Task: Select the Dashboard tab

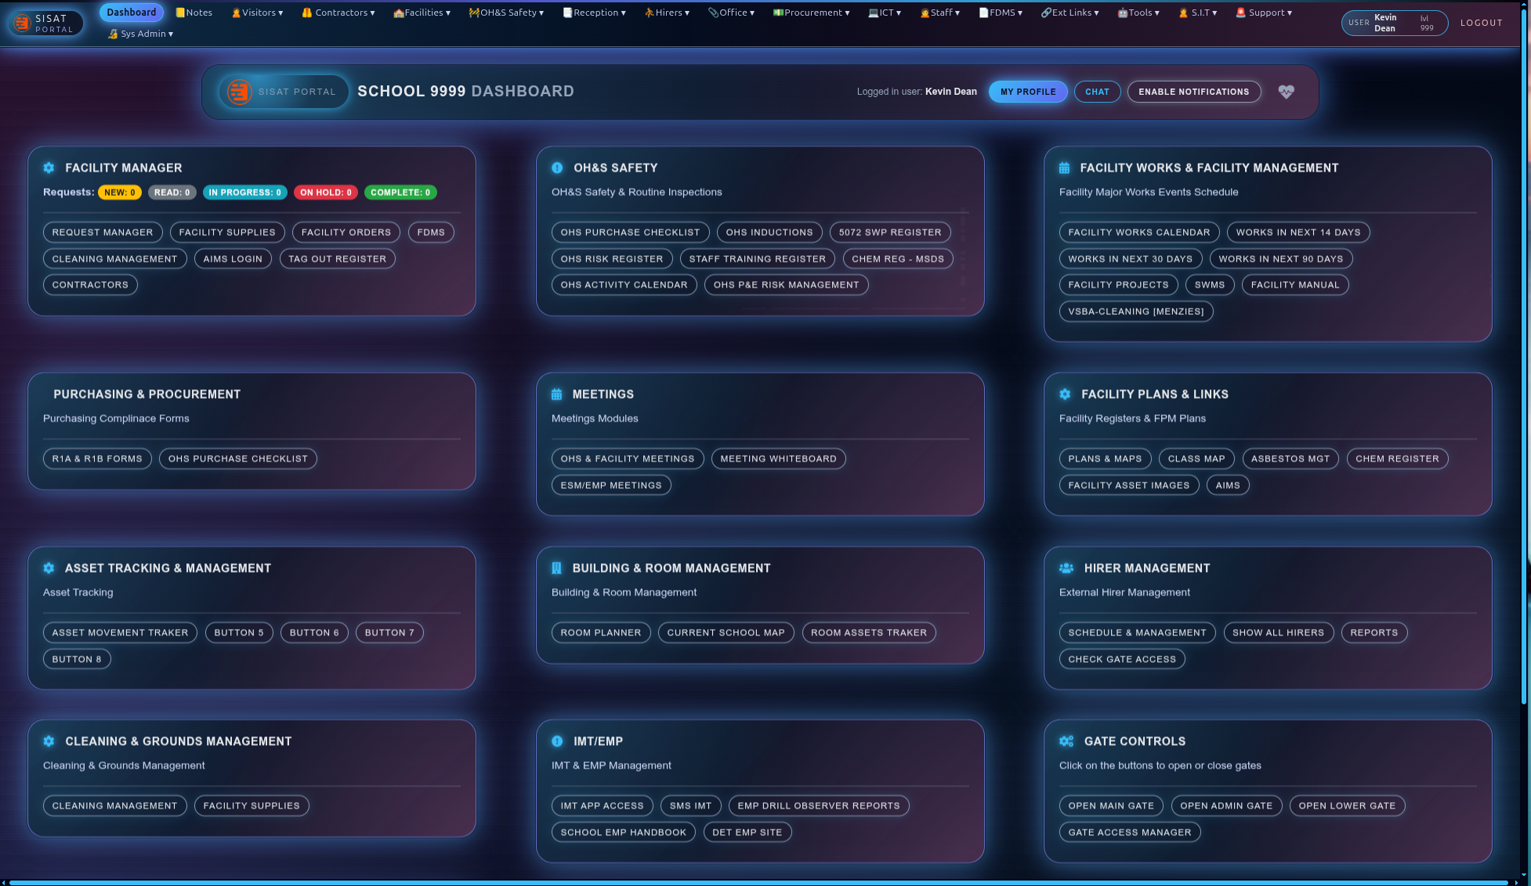Action: pos(131,12)
